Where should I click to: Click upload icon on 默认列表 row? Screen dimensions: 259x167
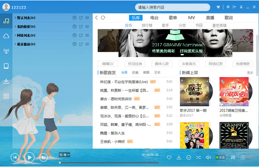point(74,18)
